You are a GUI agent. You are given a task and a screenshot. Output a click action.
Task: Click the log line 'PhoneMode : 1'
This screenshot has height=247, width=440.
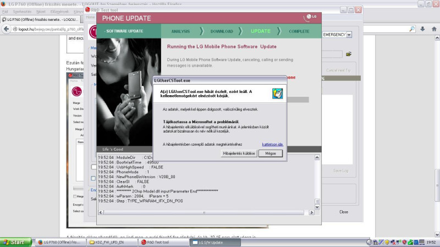123,172
